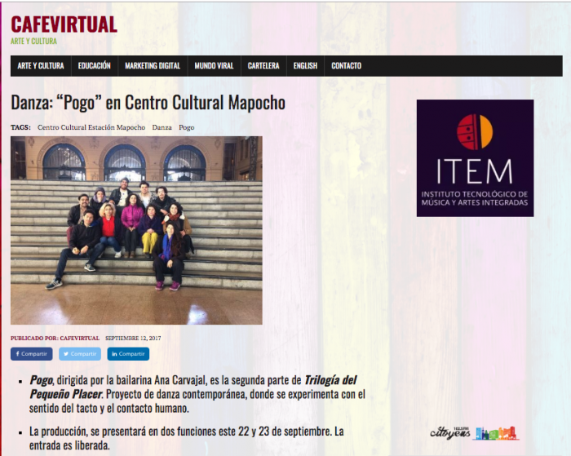Open the group photo on the steps
The image size is (571, 456).
click(136, 231)
